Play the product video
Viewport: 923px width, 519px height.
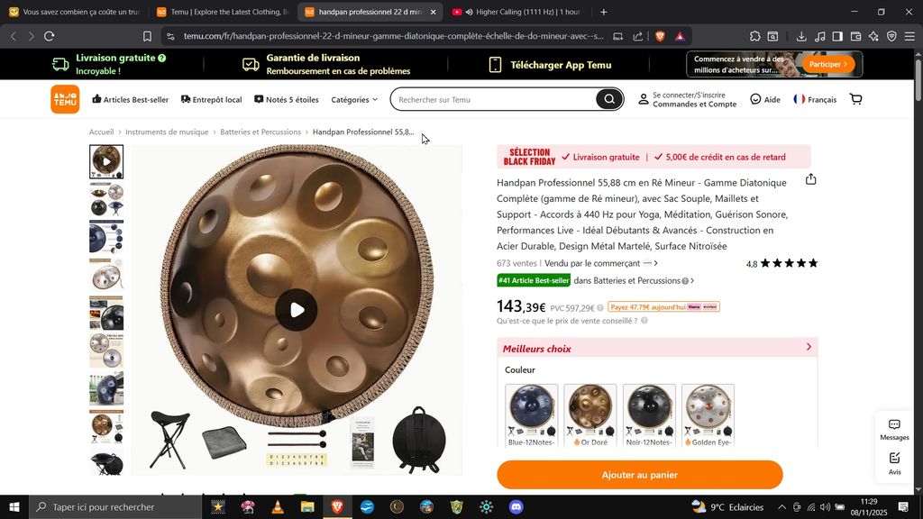pyautogui.click(x=297, y=310)
